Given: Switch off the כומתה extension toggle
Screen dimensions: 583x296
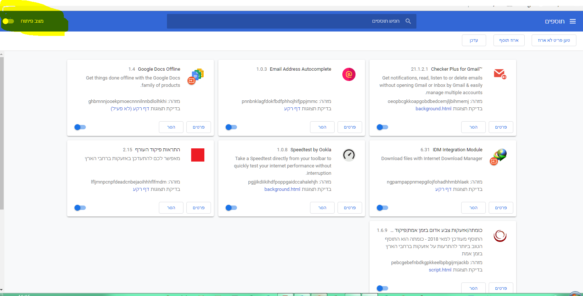Looking at the screenshot, I should pyautogui.click(x=382, y=288).
